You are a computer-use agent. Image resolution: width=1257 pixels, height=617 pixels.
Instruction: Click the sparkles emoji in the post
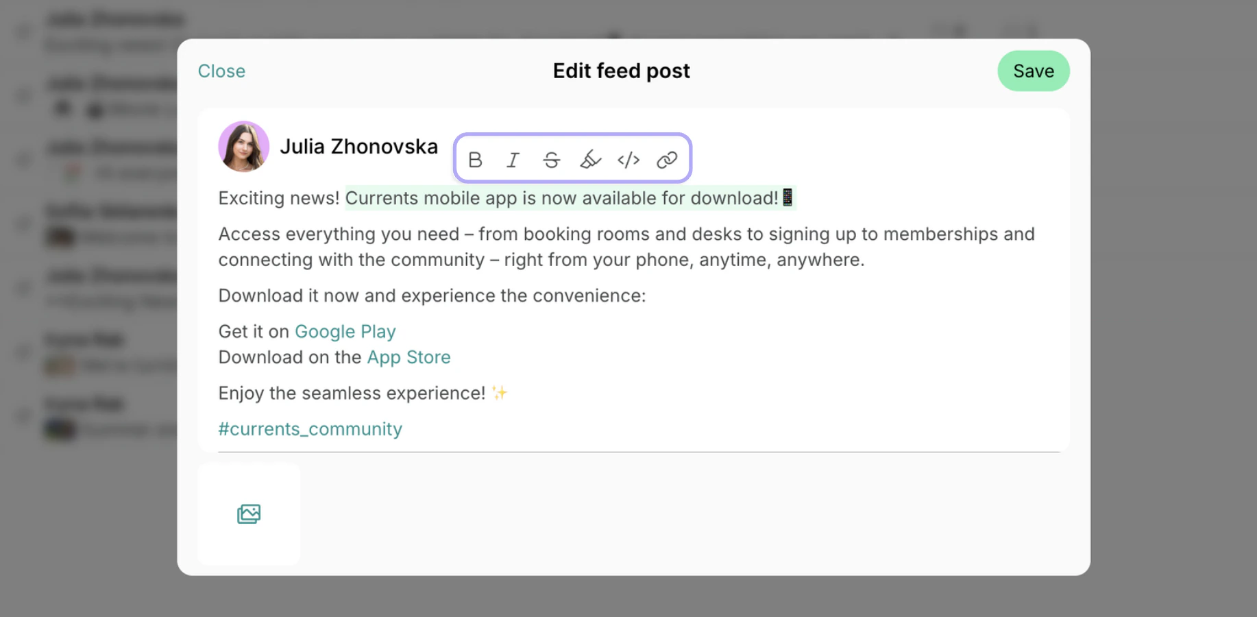point(500,393)
